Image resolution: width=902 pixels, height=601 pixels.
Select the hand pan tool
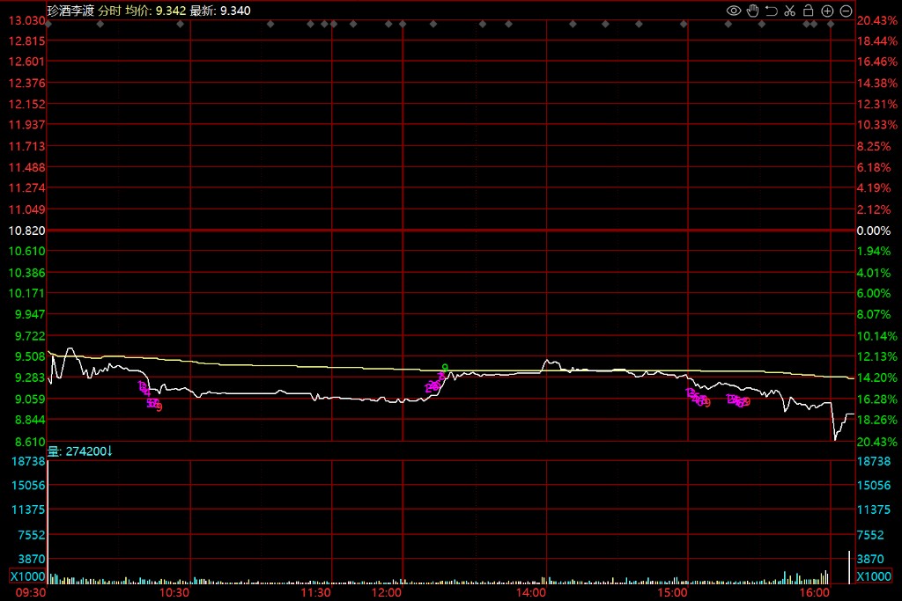(752, 11)
